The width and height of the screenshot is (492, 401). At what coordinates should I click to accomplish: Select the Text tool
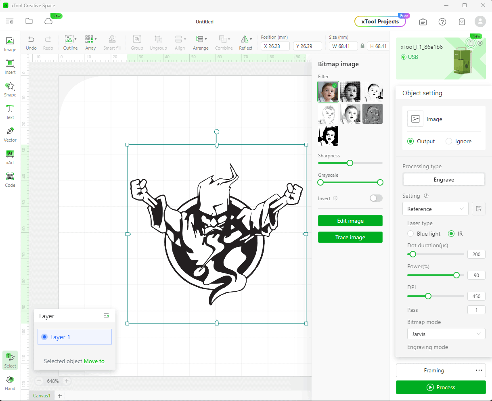(10, 111)
